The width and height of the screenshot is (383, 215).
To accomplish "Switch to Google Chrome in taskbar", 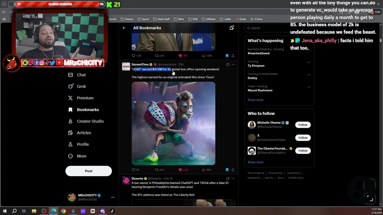I will [63, 211].
